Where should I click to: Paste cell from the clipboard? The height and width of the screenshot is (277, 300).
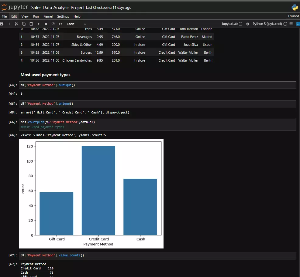[31, 24]
